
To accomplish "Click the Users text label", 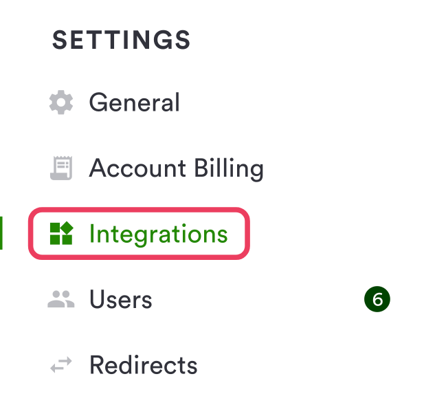I will click(x=121, y=299).
